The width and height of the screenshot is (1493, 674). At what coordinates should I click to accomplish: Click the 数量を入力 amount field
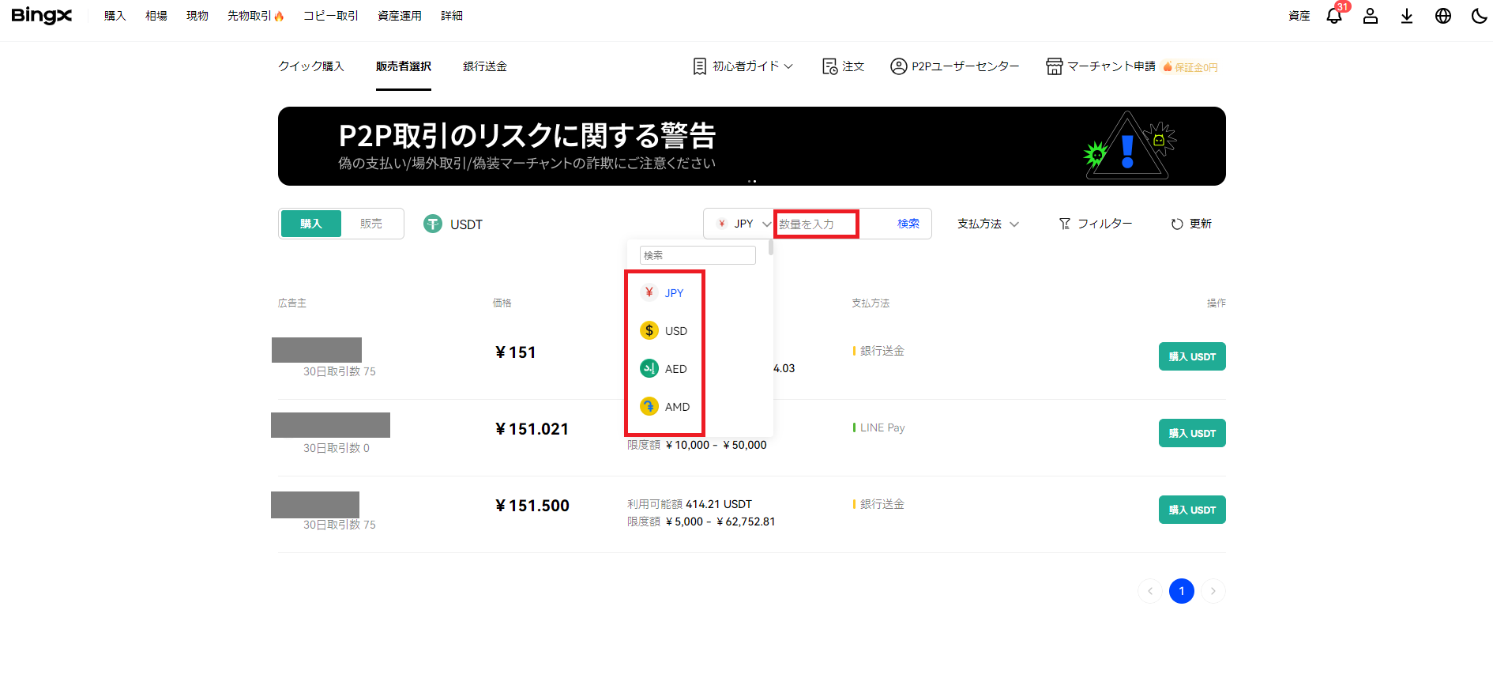[x=817, y=224]
